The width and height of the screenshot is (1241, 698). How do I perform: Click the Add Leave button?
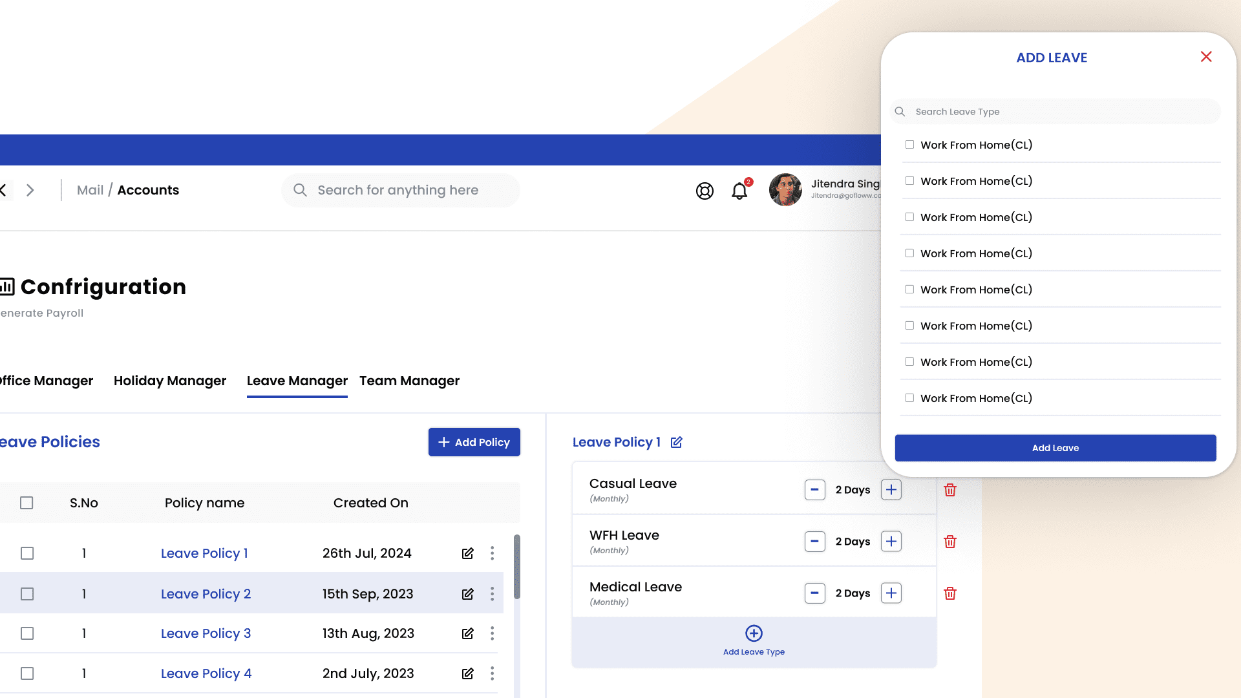point(1055,447)
